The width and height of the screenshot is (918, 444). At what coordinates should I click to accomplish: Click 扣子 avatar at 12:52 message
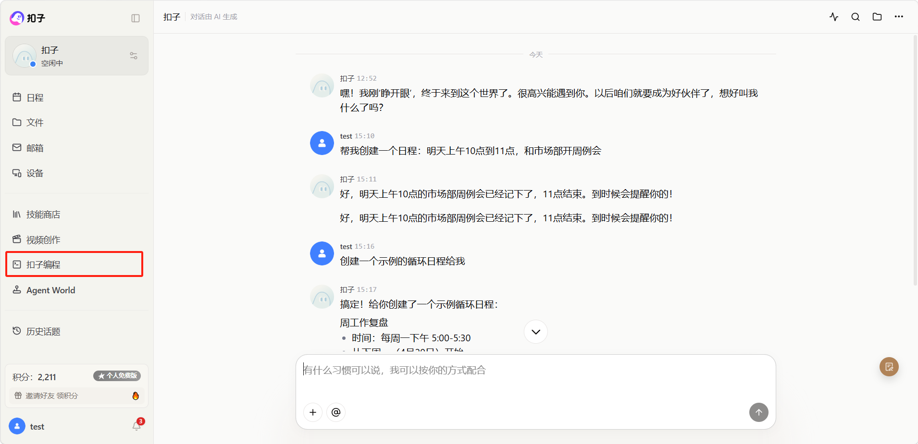click(x=322, y=85)
